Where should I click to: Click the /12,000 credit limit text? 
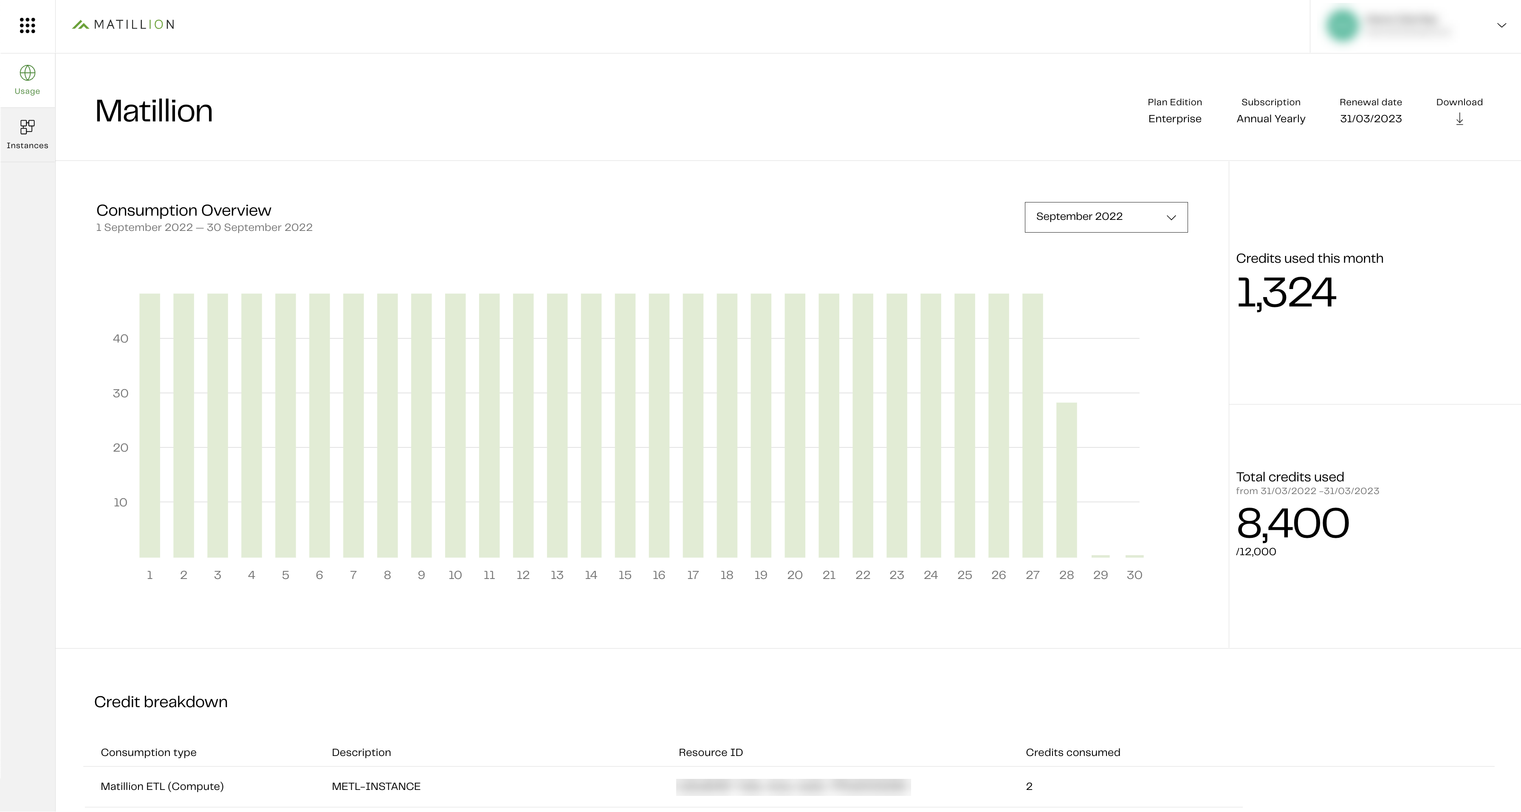tap(1256, 552)
